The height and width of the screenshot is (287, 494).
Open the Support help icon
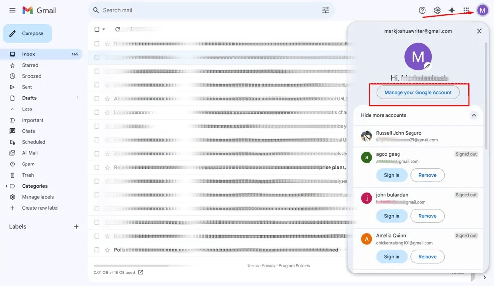(422, 10)
